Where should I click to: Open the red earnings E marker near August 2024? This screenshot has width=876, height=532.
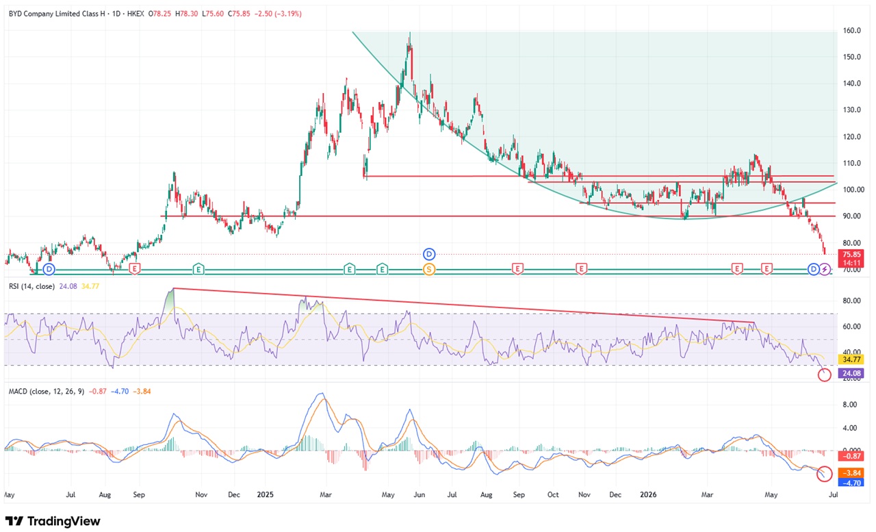point(134,268)
